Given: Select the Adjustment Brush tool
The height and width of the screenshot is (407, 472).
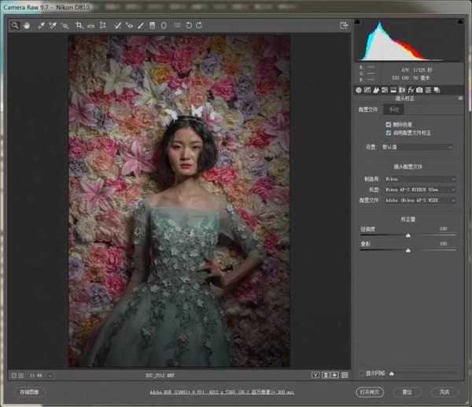Looking at the screenshot, I should pyautogui.click(x=141, y=26).
